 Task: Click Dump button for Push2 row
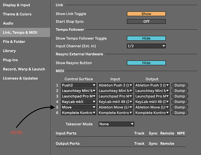coord(180,85)
